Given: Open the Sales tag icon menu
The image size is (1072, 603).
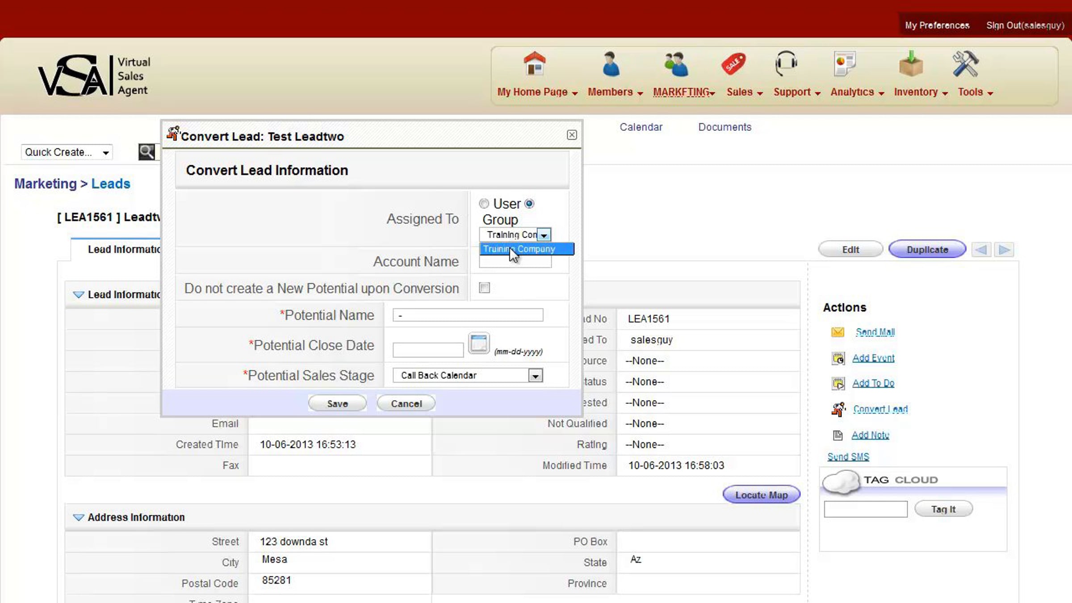Looking at the screenshot, I should click(x=733, y=64).
